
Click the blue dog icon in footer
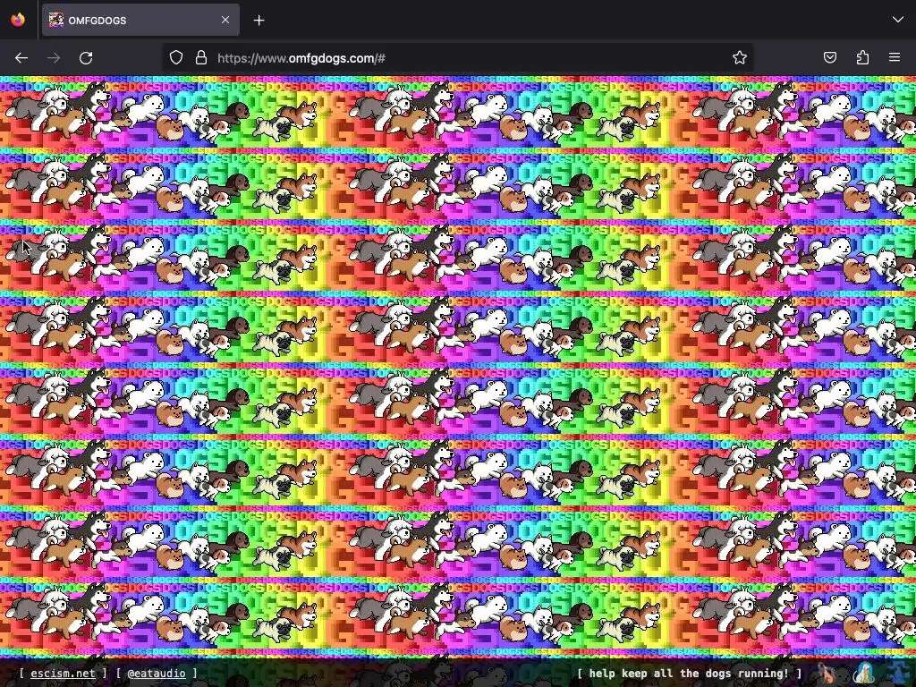(898, 674)
